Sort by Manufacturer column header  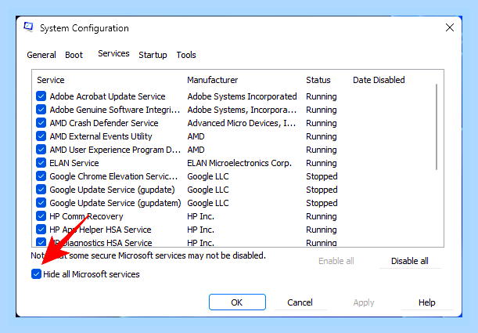pos(213,80)
